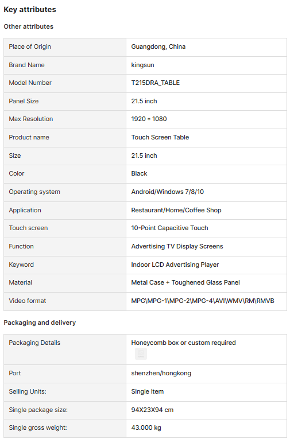Click the shenzhen/hongkong port value
The width and height of the screenshot is (294, 443).
tap(161, 373)
